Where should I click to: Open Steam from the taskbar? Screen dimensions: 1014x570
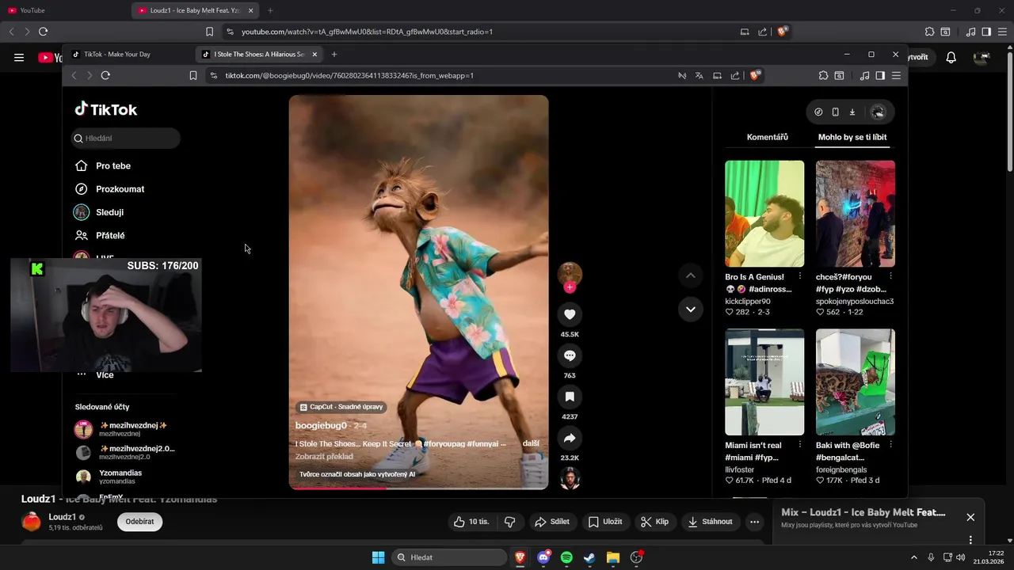tap(589, 557)
